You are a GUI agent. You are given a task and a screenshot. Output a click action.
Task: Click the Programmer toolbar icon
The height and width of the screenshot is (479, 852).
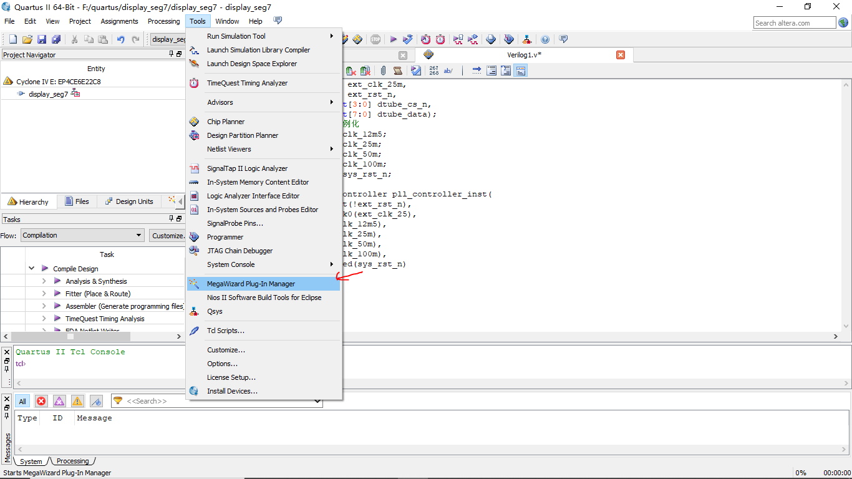(x=509, y=39)
